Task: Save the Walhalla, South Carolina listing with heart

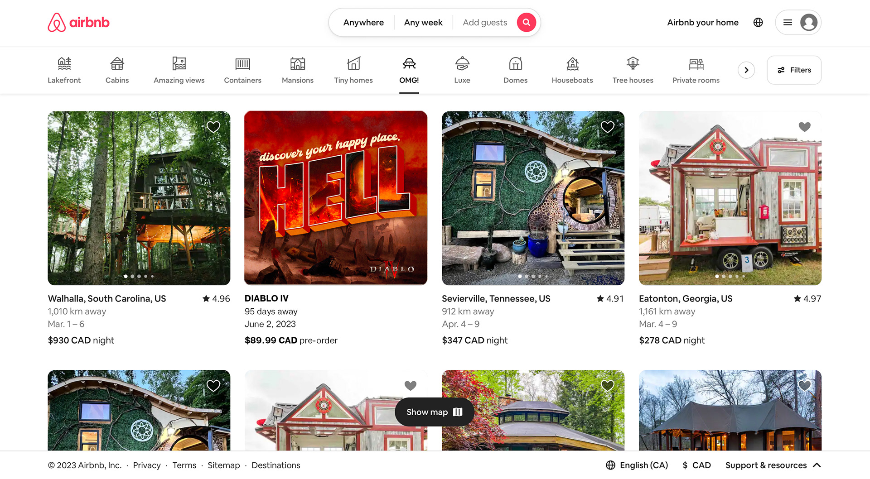Action: point(213,127)
